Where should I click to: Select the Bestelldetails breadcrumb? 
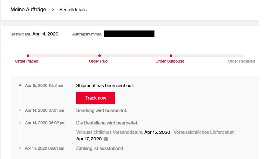[73, 10]
